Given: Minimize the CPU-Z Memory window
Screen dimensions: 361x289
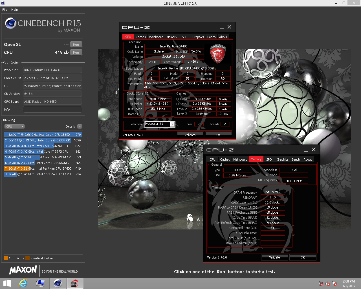Looking at the screenshot, I should (x=306, y=150).
